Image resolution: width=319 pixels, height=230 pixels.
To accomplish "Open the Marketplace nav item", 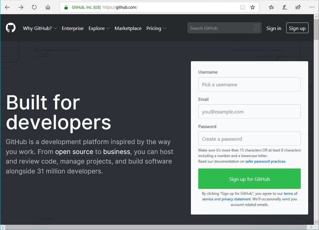I will tap(128, 28).
